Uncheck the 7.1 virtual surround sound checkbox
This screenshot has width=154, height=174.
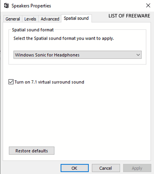coord(11,82)
